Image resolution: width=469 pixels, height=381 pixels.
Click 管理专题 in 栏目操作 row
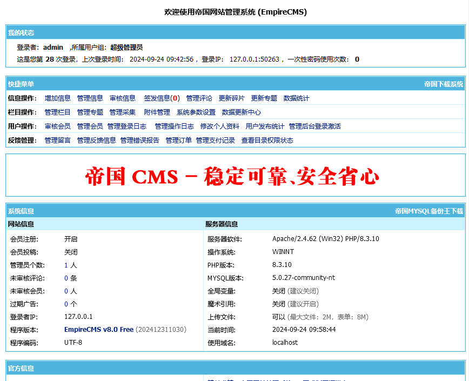click(x=89, y=112)
